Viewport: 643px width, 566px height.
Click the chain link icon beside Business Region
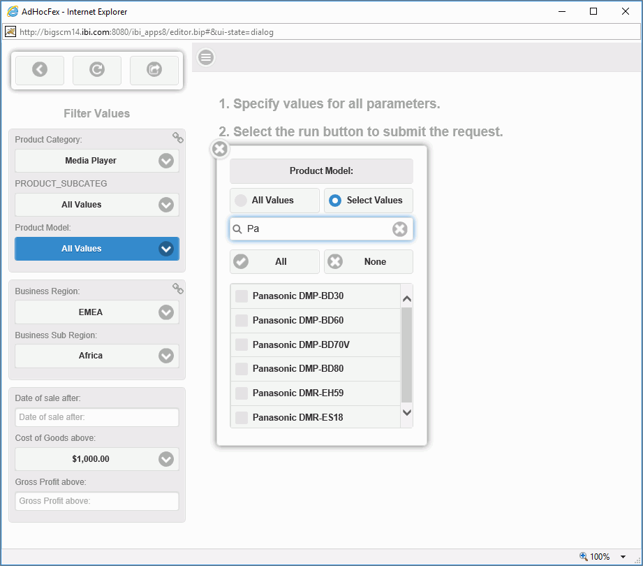177,289
